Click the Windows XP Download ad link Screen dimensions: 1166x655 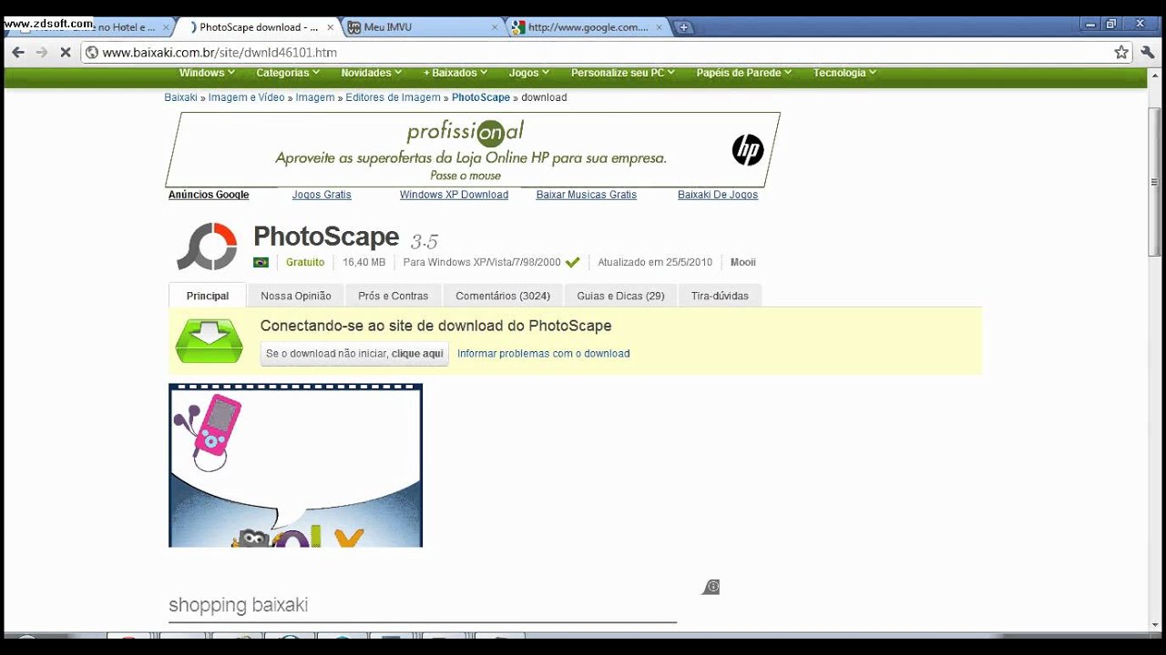click(454, 195)
